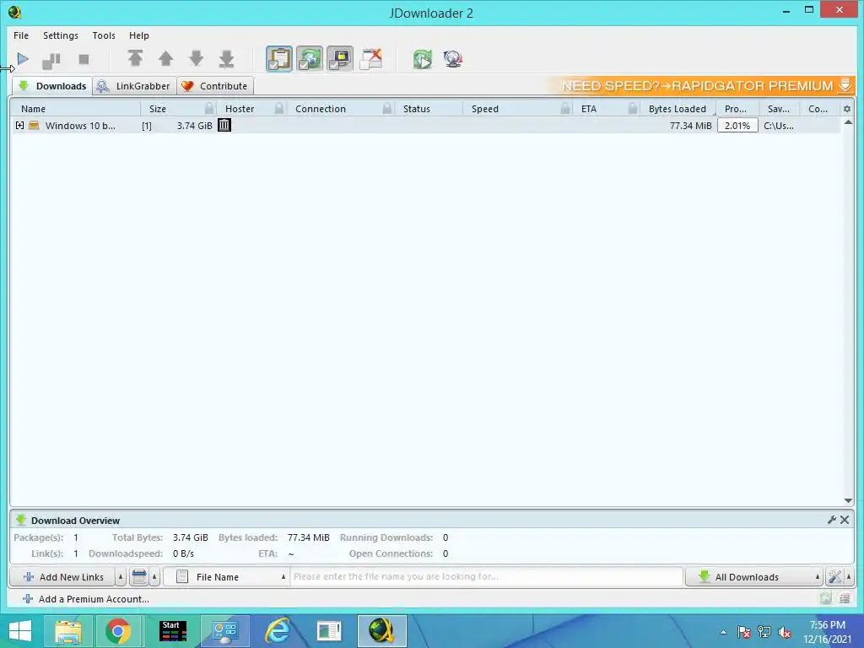Viewport: 864px width, 648px height.
Task: Toggle premium usage monitor-lock icon
Action: coord(340,59)
